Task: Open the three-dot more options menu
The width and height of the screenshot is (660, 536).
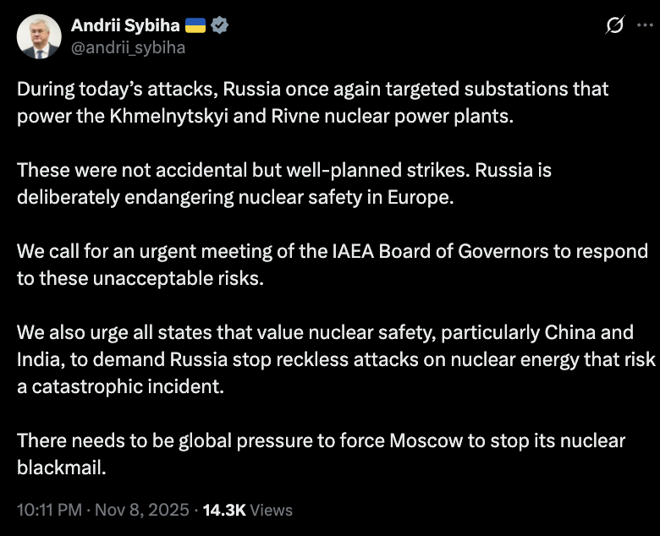Action: (645, 26)
